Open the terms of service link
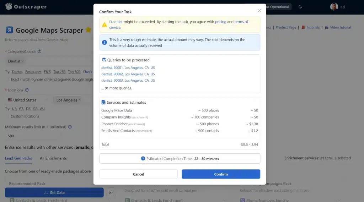The height and width of the screenshot is (202, 364). [x=241, y=22]
